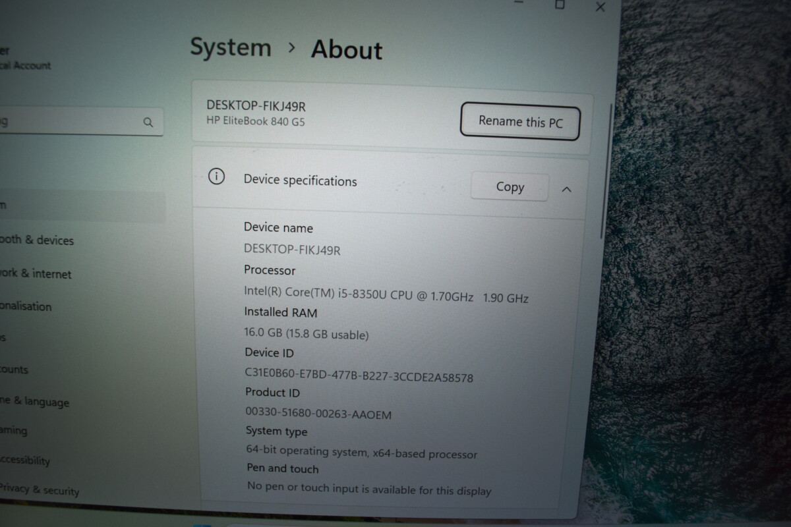
Task: Click HP EliteBook 840 G5 model text
Action: (x=256, y=121)
